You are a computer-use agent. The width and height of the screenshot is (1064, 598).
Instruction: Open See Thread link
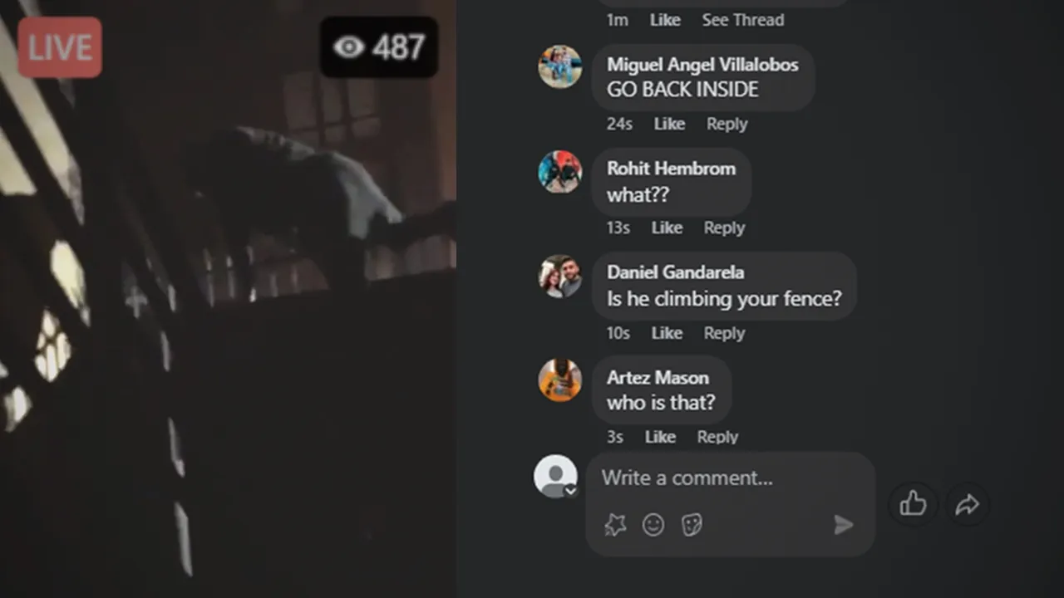[x=742, y=20]
